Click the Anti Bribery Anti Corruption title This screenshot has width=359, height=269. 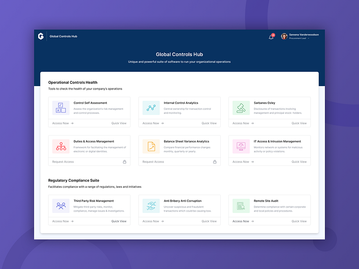click(x=183, y=201)
